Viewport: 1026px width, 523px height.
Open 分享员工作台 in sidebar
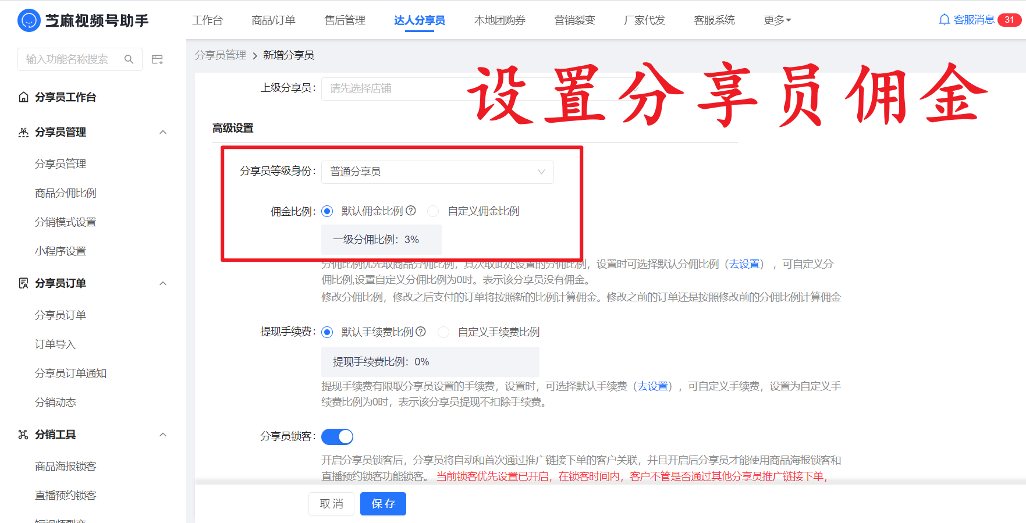click(x=65, y=97)
